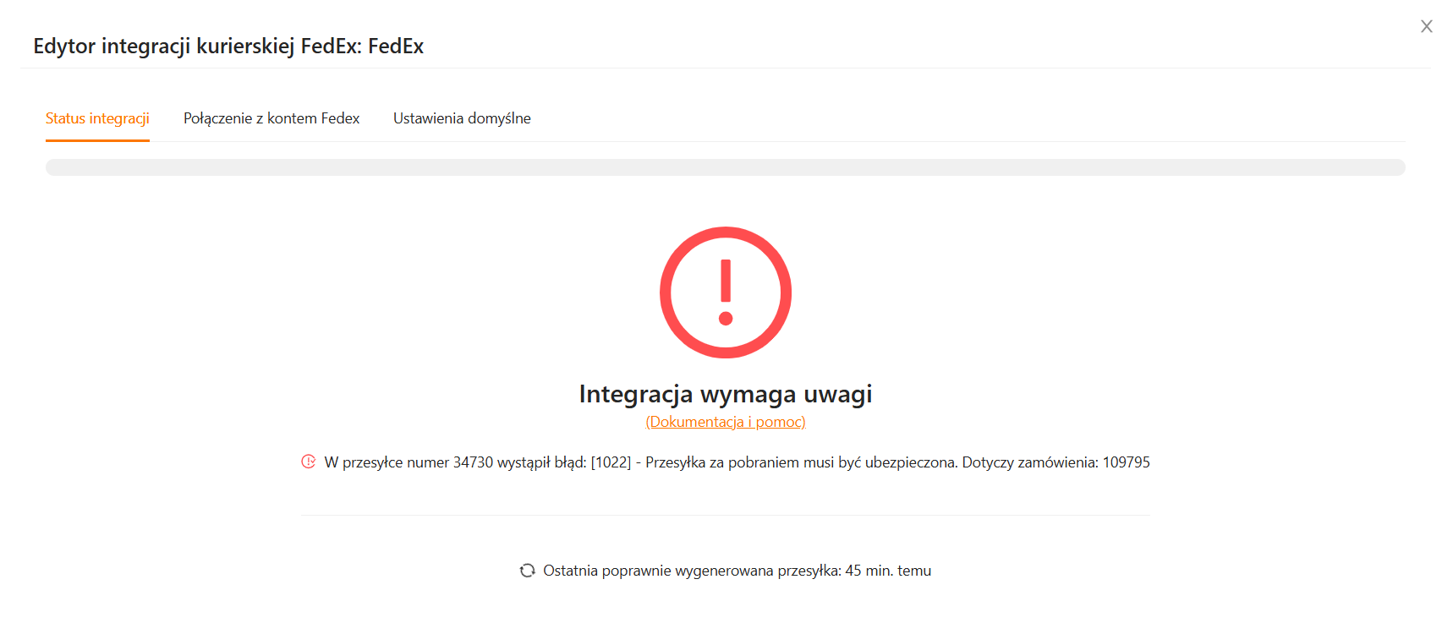Click order number 109795 in the error message
Image resolution: width=1453 pixels, height=623 pixels.
coord(1126,462)
